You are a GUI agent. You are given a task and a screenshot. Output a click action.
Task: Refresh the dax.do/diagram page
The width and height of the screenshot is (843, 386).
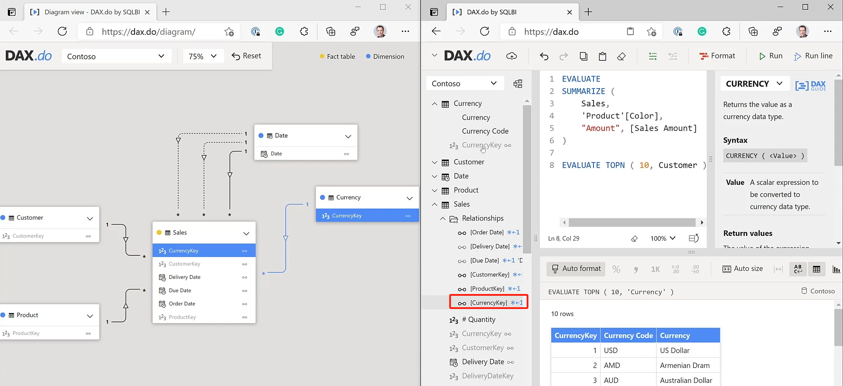point(62,31)
